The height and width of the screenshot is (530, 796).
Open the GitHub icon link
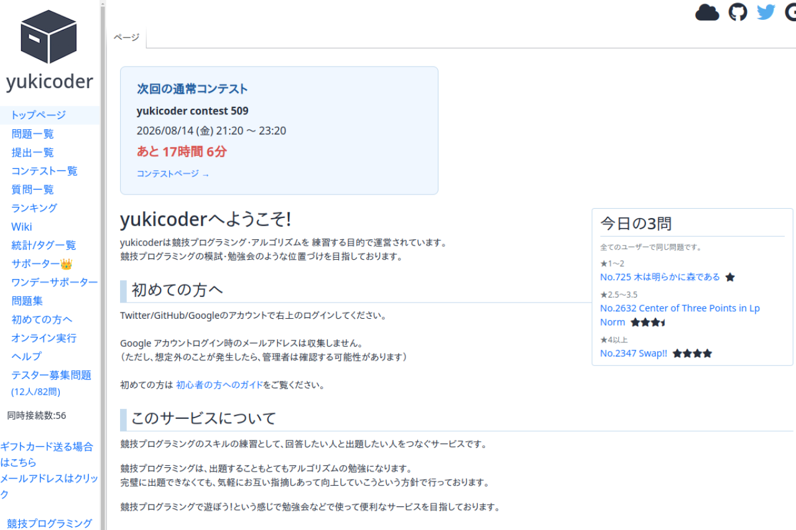tap(738, 12)
